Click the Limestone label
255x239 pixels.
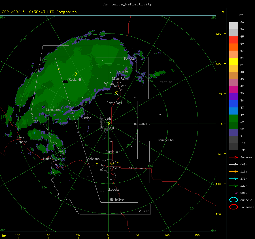pos(54,110)
